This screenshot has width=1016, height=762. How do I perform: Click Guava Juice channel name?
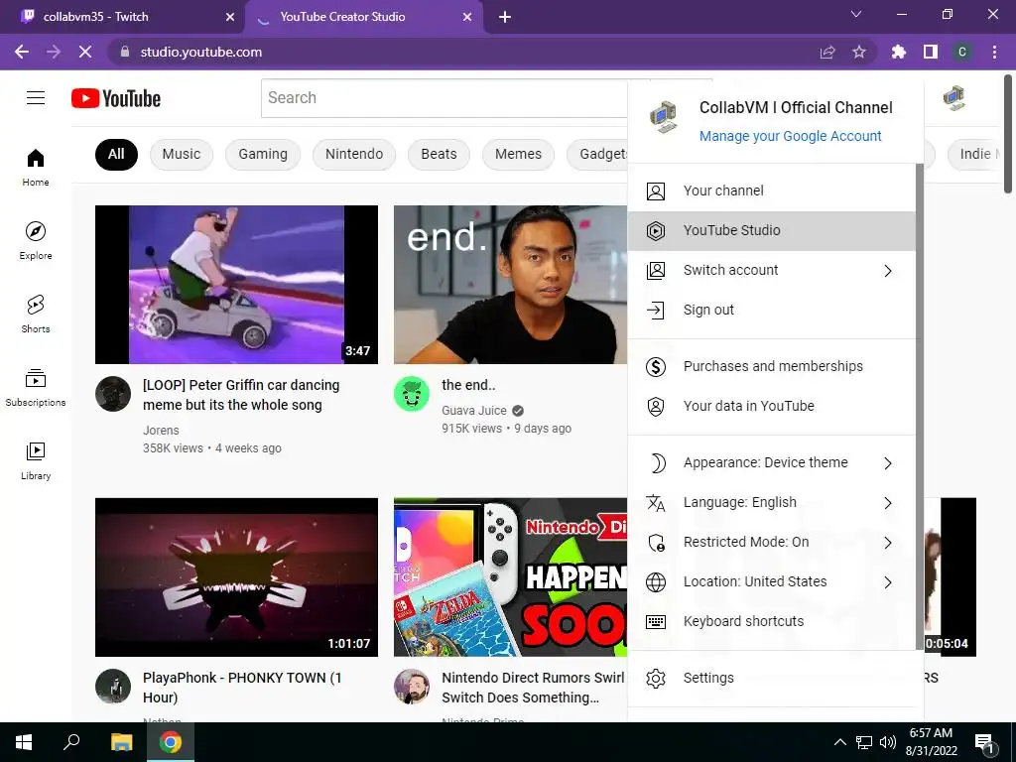474,410
